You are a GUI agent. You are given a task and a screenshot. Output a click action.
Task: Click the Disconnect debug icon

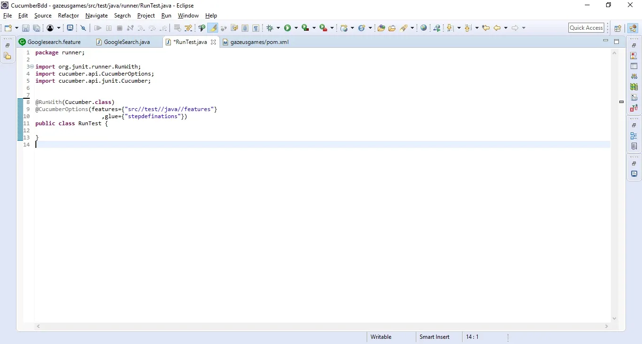click(x=130, y=28)
